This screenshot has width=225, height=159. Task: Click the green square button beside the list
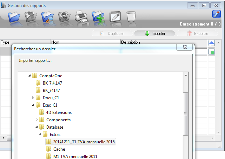(x=212, y=52)
